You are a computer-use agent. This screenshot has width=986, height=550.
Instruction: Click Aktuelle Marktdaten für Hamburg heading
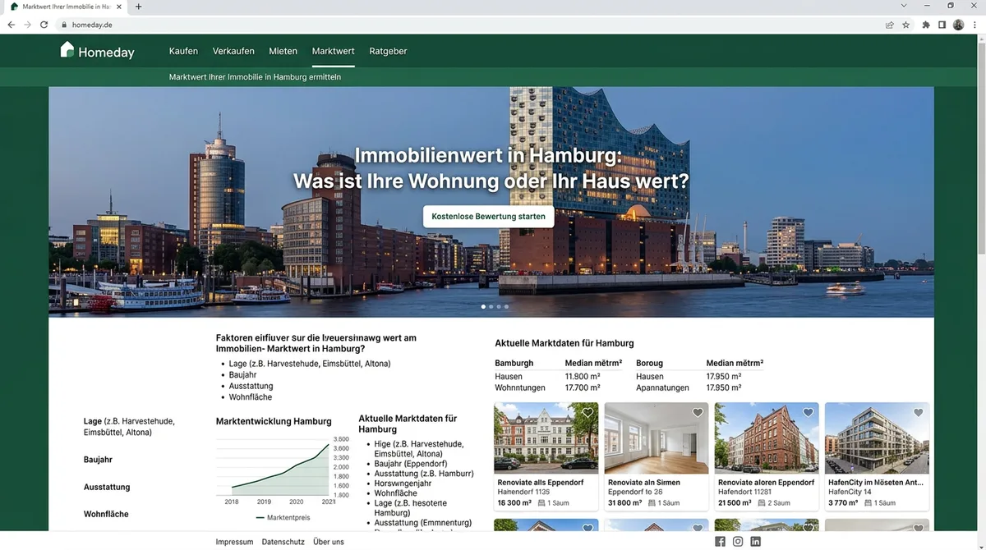(x=564, y=343)
